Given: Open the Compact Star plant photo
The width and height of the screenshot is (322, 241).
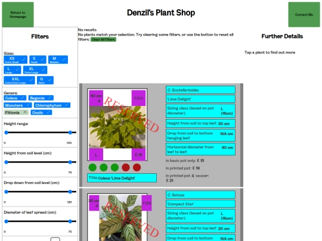Looking at the screenshot, I should (x=120, y=218).
